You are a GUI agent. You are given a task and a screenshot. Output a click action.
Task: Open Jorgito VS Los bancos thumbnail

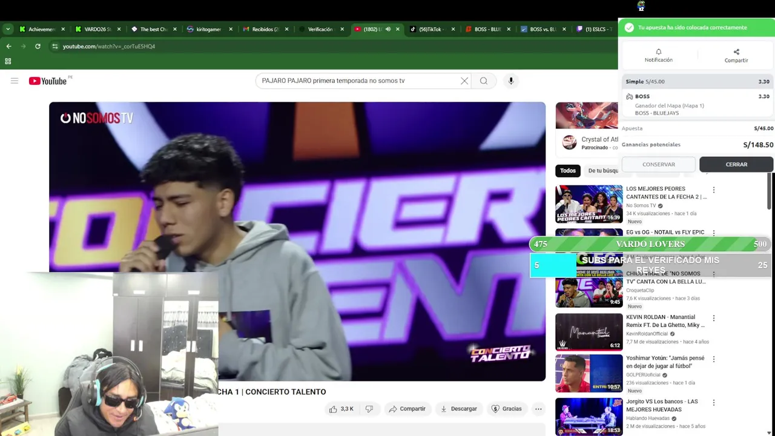coord(589,417)
